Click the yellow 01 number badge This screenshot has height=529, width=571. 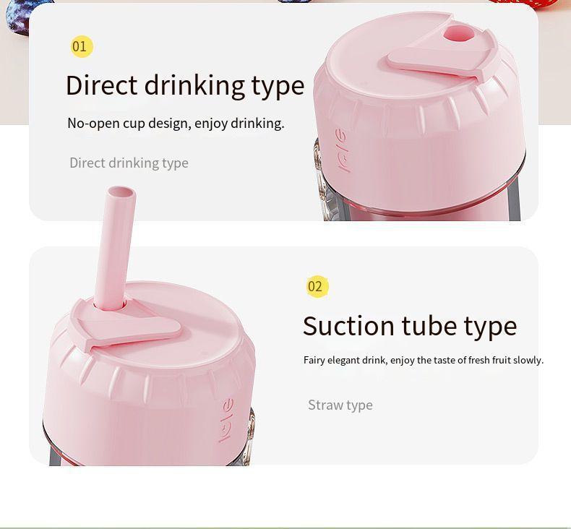(82, 46)
